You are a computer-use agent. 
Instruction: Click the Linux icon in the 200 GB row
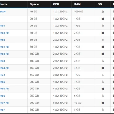[x=103, y=82]
